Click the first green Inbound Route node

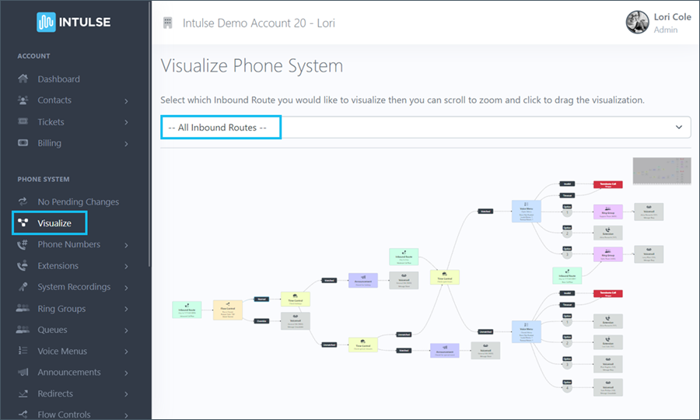tap(187, 310)
